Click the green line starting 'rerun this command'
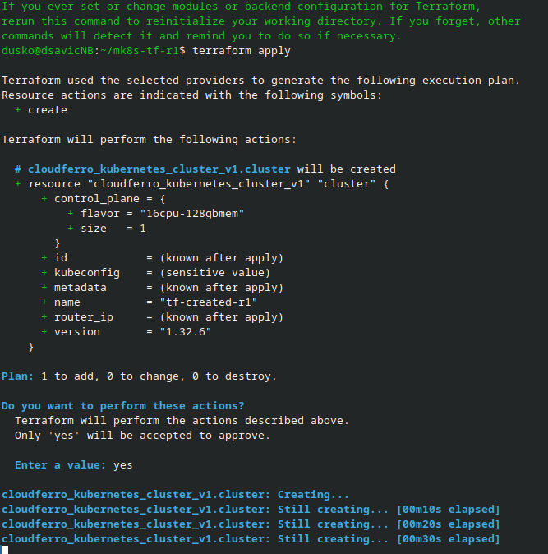Screen dimensions: 548x554 point(261,21)
